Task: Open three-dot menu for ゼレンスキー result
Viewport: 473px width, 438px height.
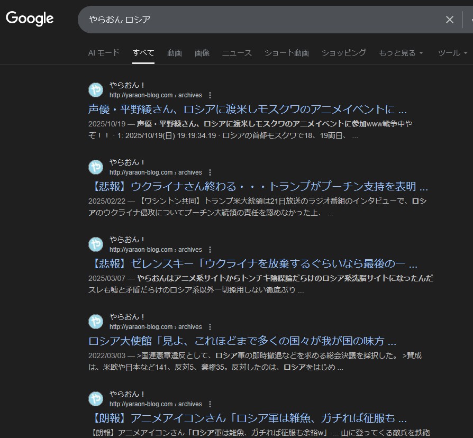Action: (x=210, y=250)
